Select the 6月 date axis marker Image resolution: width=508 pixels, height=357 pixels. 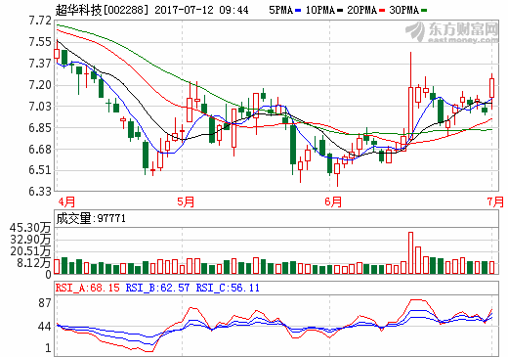coord(333,201)
